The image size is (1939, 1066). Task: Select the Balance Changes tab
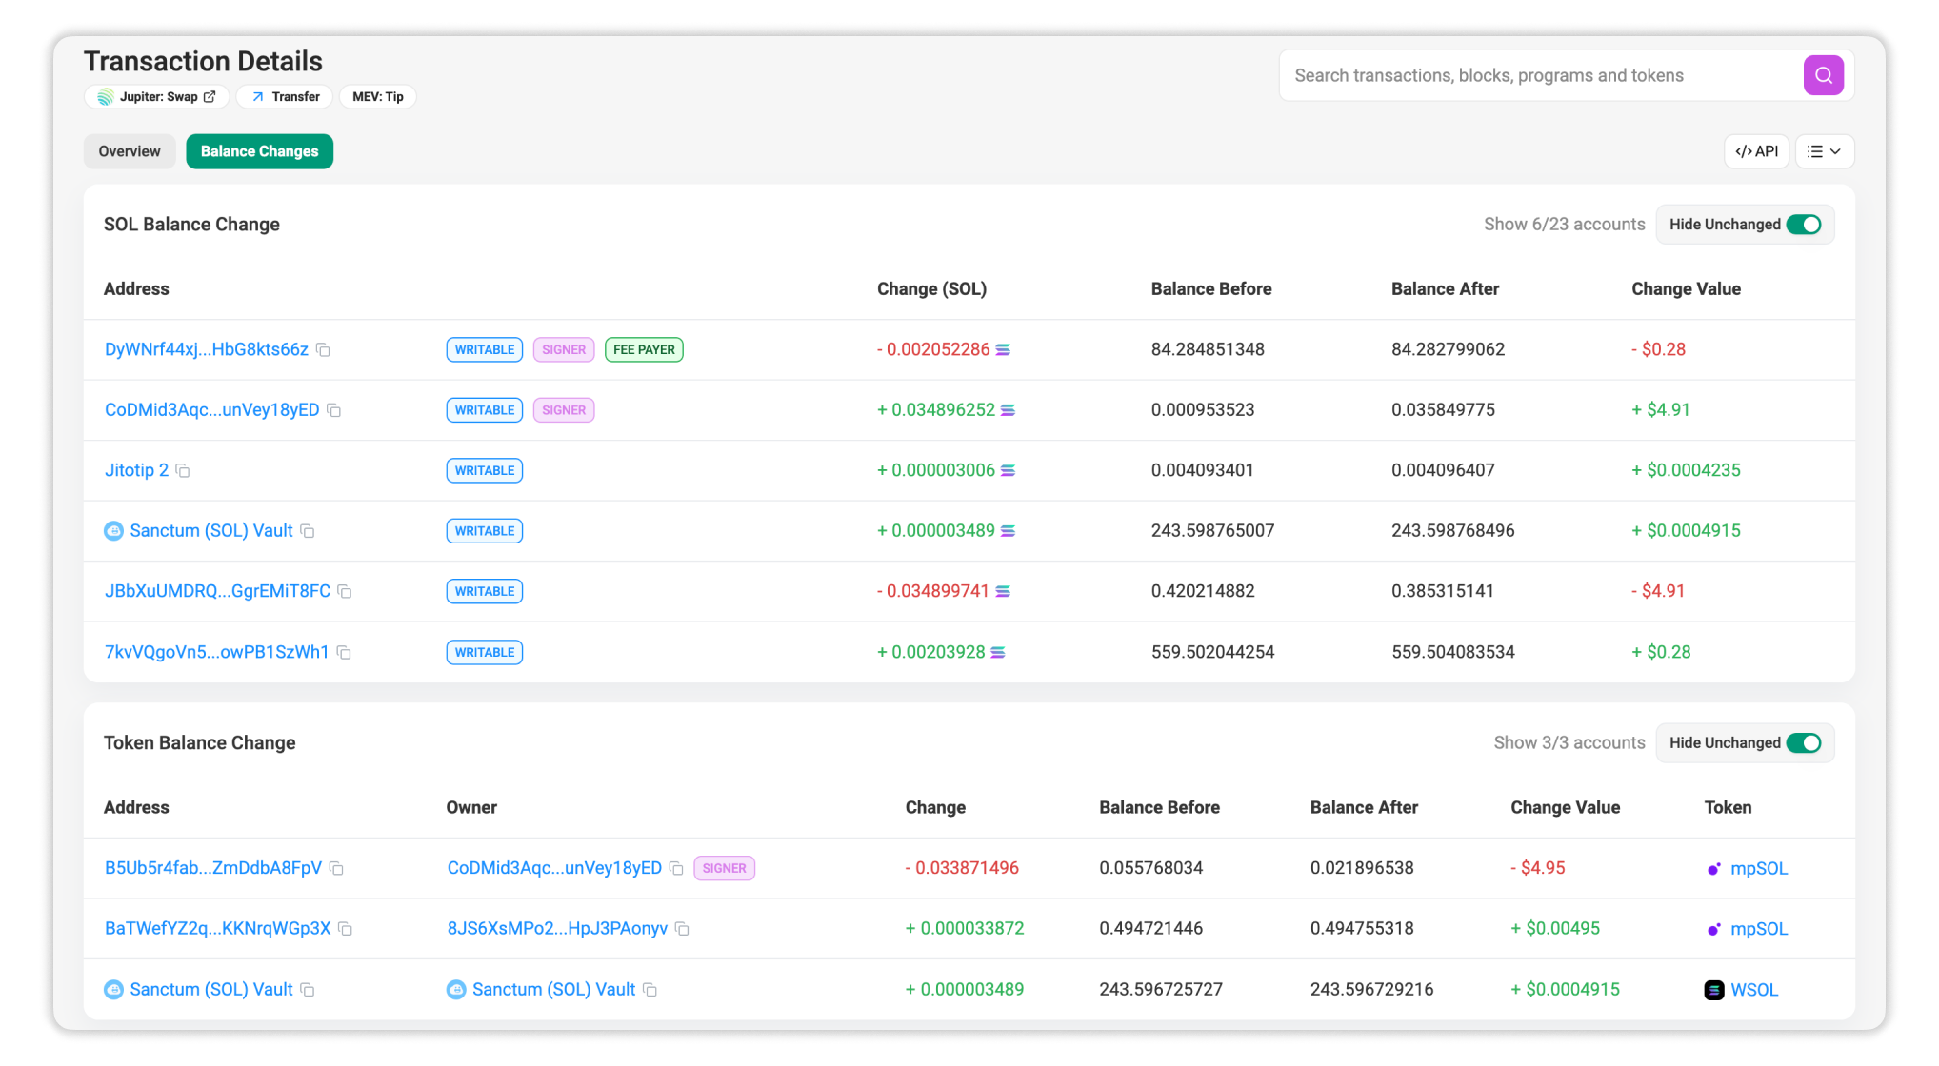[x=259, y=150]
